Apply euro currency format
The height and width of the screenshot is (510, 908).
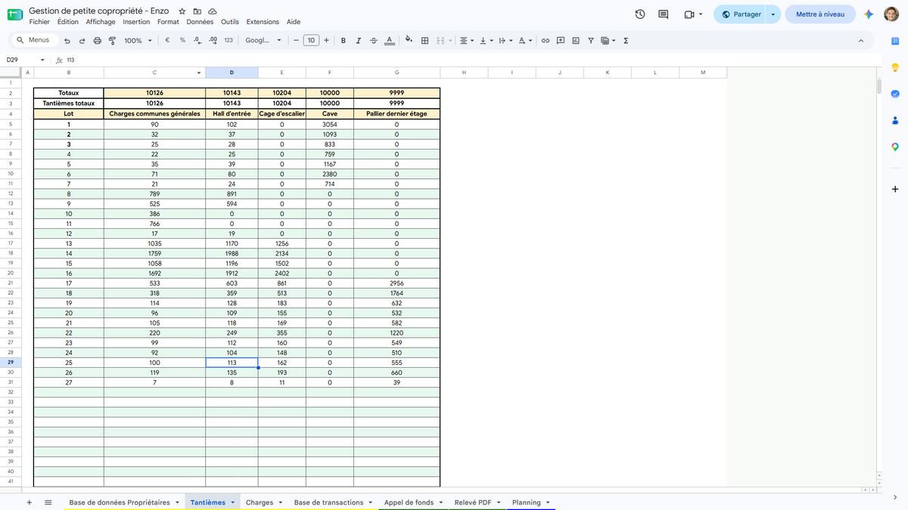[166, 41]
